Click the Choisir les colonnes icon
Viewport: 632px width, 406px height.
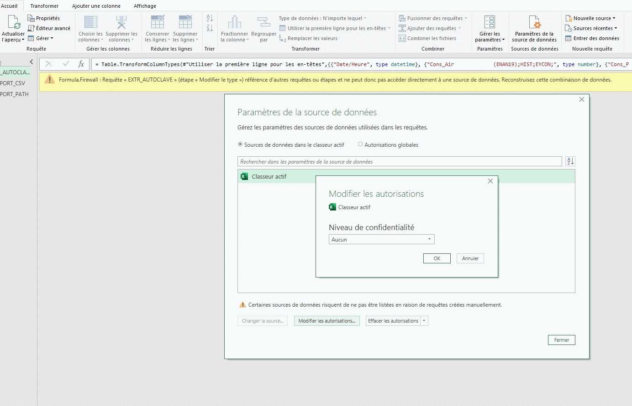coord(90,22)
